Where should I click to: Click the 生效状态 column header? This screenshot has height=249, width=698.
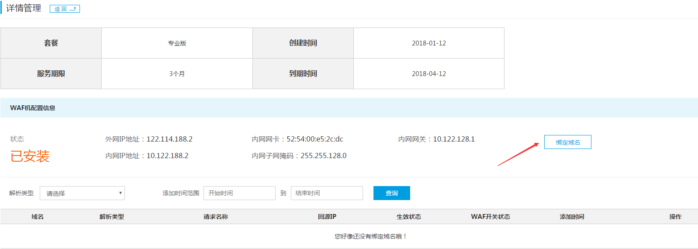pyautogui.click(x=409, y=217)
